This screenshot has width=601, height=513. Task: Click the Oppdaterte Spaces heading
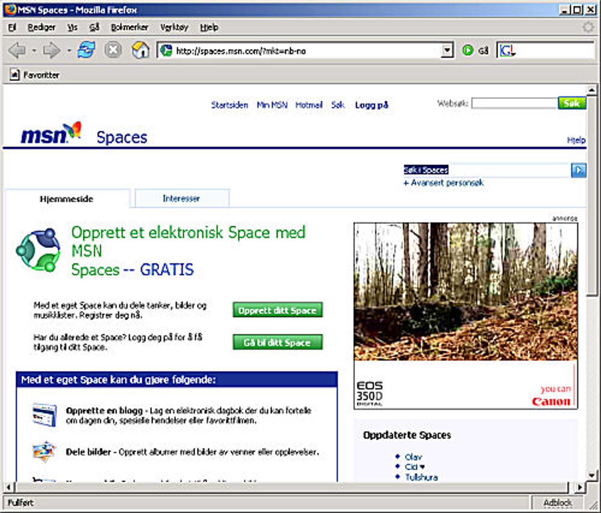pos(407,435)
